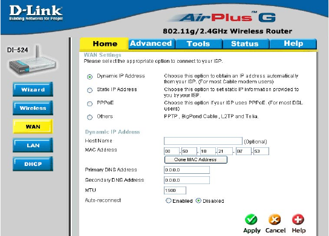
Task: Click the orange Cancel X icon
Action: (x=275, y=220)
